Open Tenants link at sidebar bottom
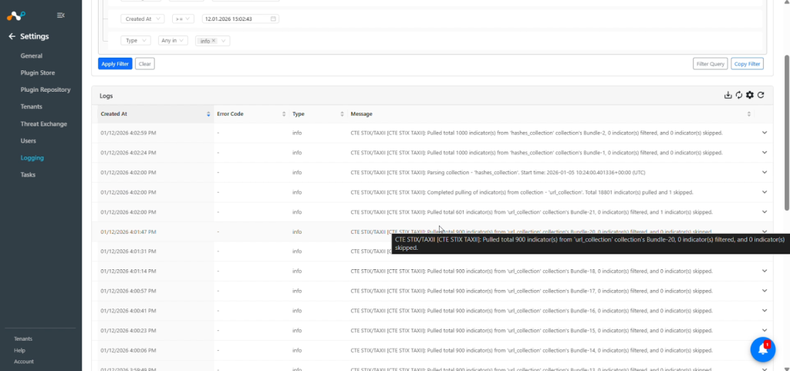This screenshot has width=790, height=371. 23,339
